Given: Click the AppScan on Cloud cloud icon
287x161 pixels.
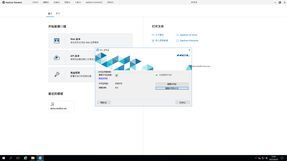Looking at the screenshot, I should coord(178,35).
